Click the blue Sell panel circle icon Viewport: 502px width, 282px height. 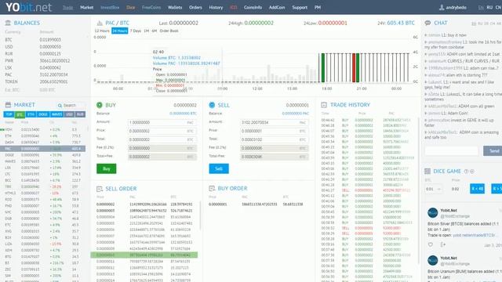(212, 105)
